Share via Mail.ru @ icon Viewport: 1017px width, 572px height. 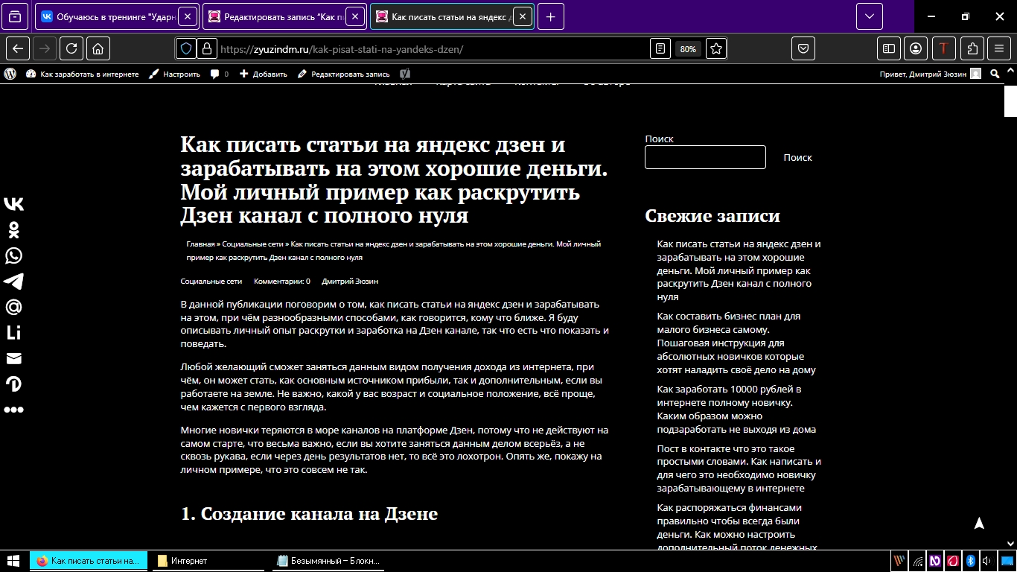point(13,307)
